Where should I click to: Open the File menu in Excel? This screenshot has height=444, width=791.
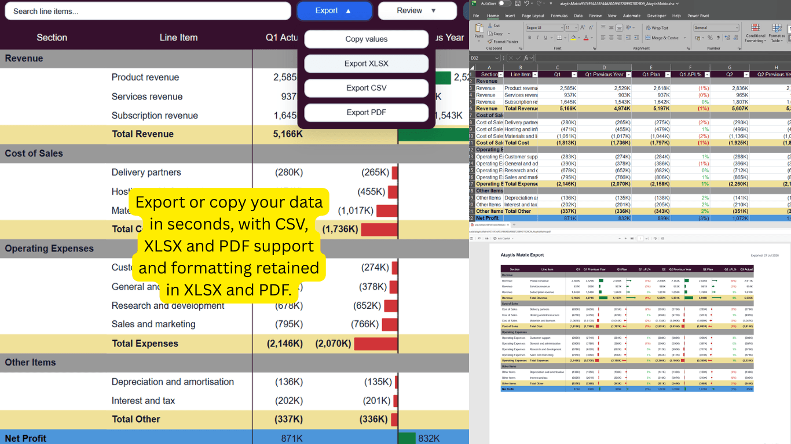click(476, 16)
